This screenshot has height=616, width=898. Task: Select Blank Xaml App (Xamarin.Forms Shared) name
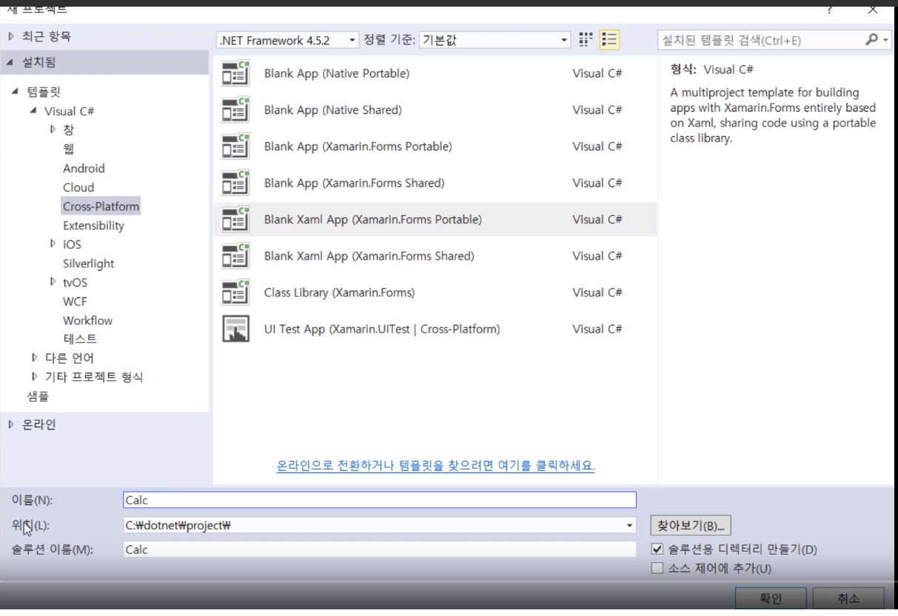click(369, 256)
